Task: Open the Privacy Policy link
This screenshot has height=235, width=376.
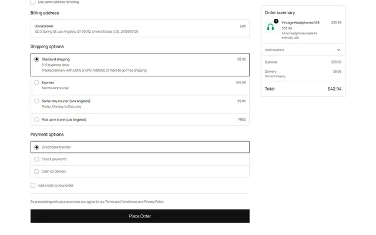Action: click(x=154, y=202)
